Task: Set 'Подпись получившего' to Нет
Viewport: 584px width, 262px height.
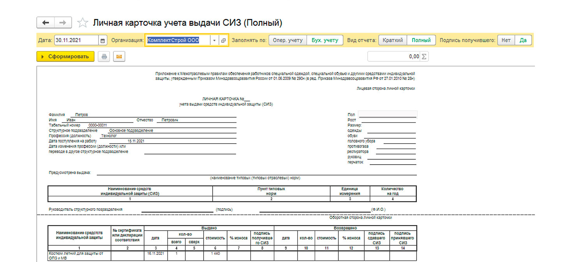Action: (x=506, y=40)
